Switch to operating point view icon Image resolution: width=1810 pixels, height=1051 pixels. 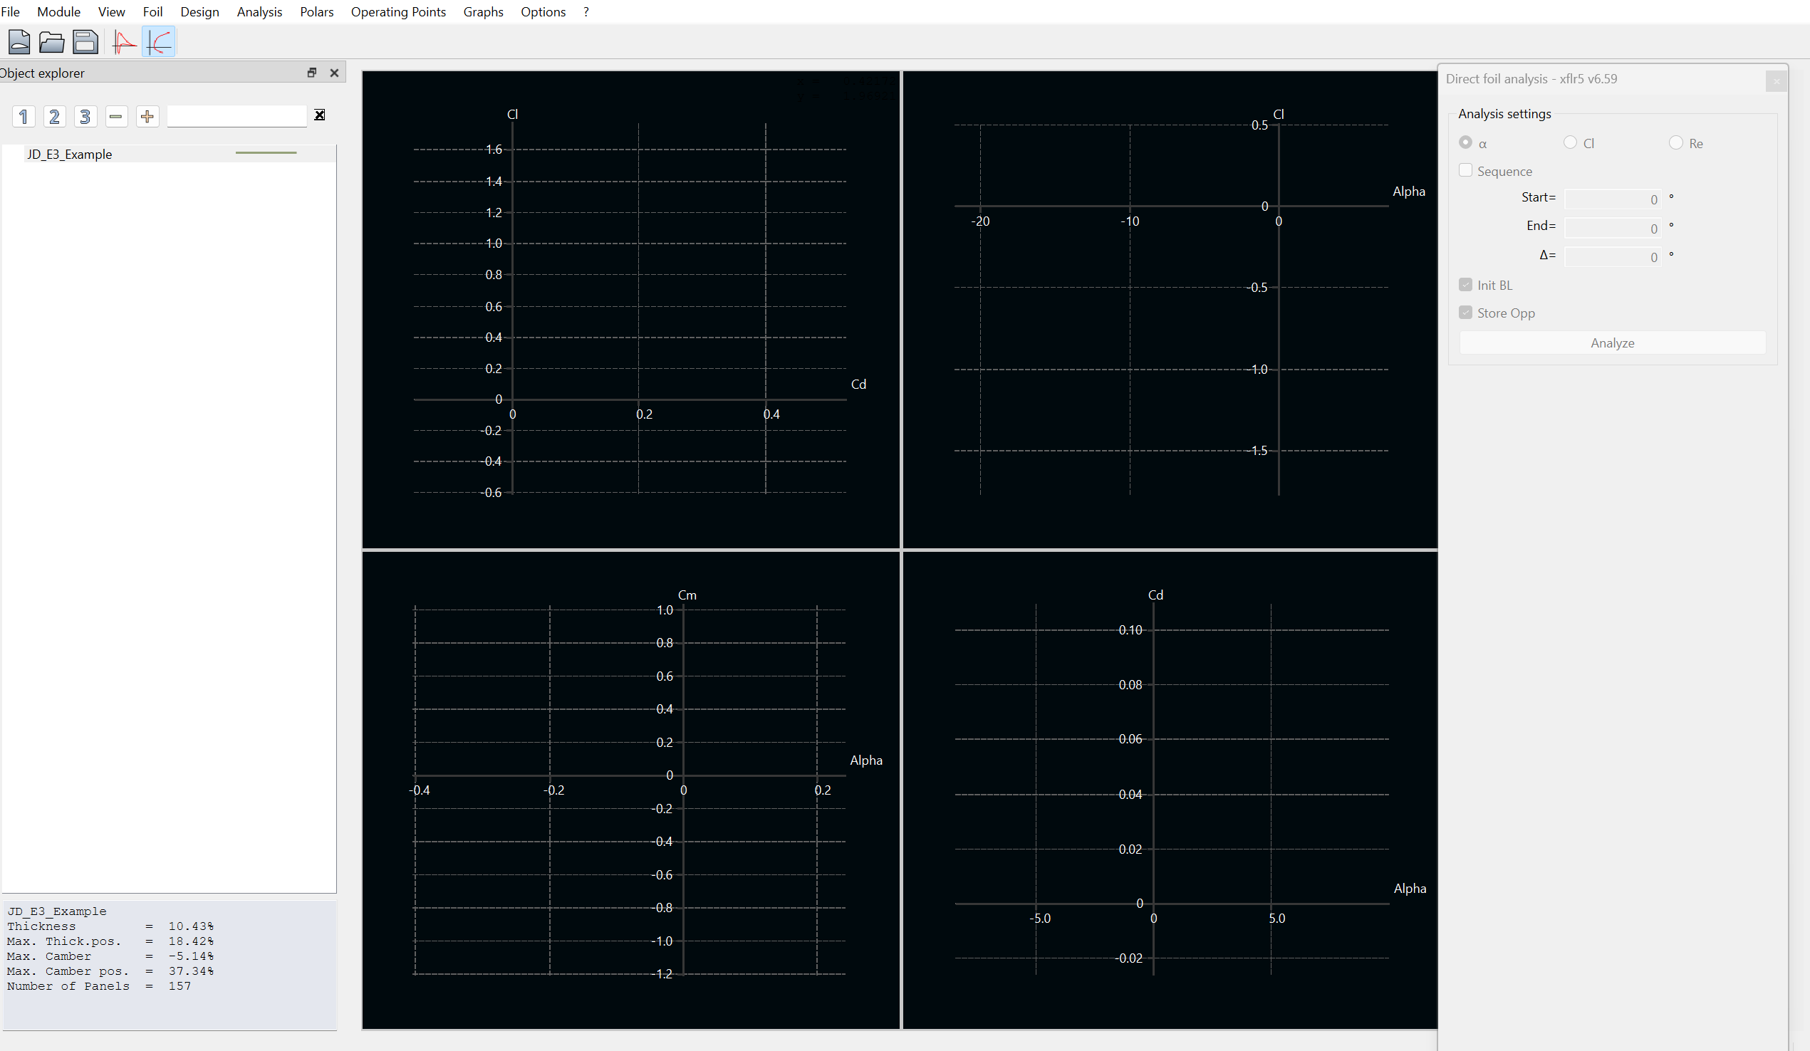point(124,41)
